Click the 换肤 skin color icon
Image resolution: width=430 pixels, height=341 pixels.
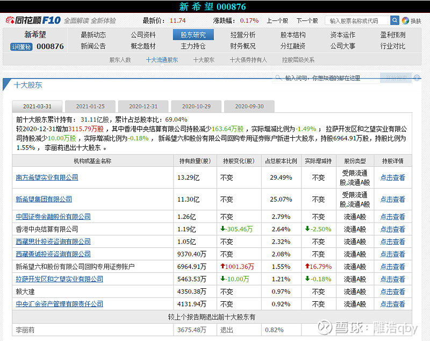(405, 20)
